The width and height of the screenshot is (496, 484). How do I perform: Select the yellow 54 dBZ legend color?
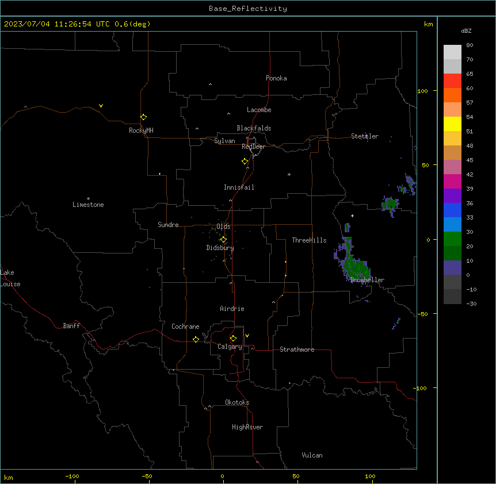tap(452, 124)
